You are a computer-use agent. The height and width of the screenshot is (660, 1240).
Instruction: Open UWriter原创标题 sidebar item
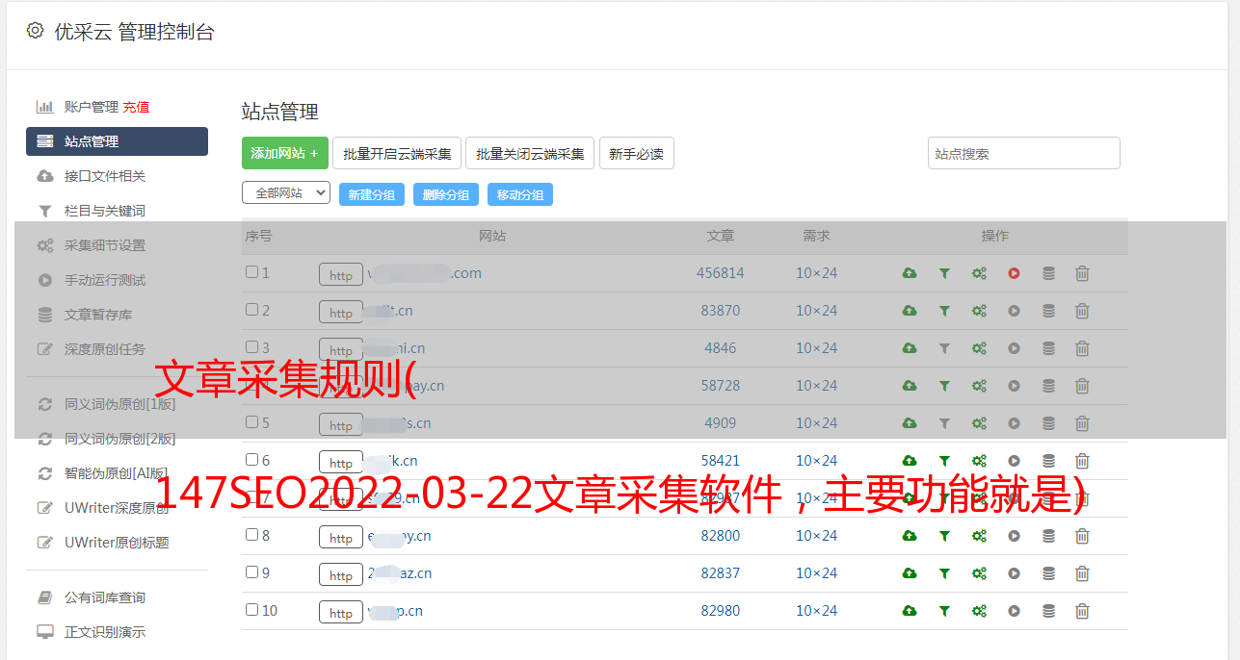117,543
